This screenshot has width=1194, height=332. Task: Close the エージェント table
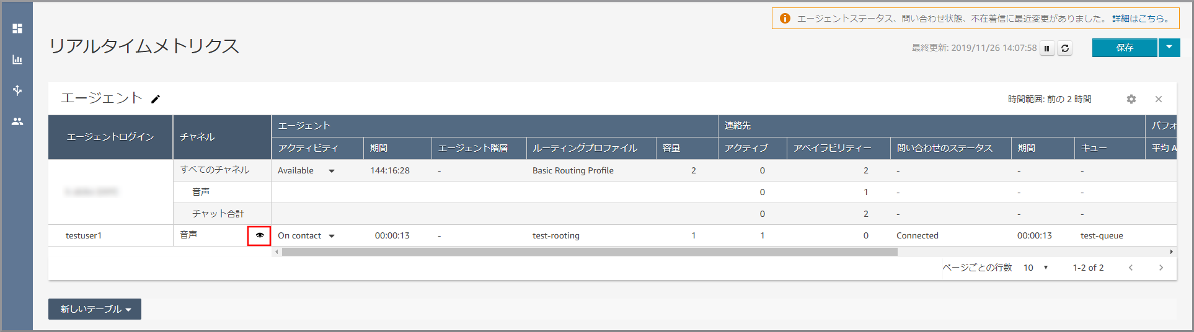coord(1159,99)
